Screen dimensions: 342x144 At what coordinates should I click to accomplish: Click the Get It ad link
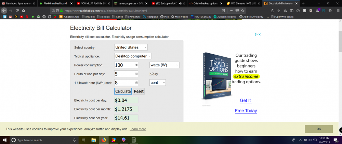(246, 101)
